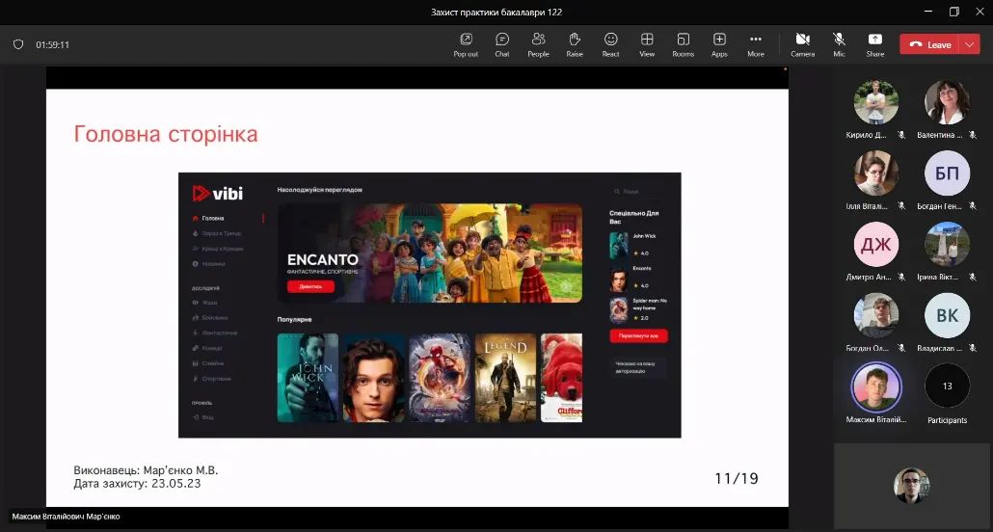The width and height of the screenshot is (993, 532).
Task: Show the People list
Action: coord(538,43)
